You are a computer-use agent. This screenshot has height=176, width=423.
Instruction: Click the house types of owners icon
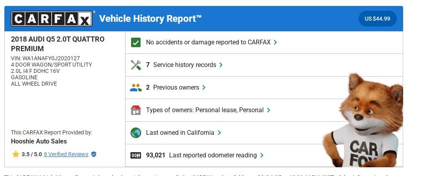coord(136,110)
